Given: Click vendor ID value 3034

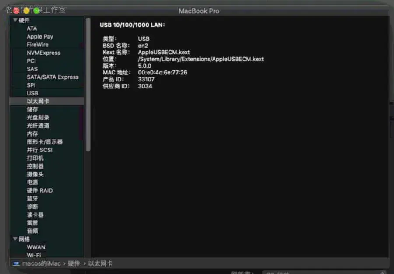Looking at the screenshot, I should click(x=145, y=86).
